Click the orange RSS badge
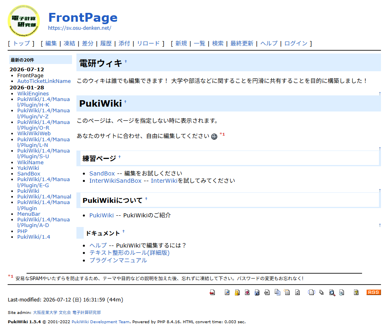The width and height of the screenshot is (387, 324). click(373, 292)
